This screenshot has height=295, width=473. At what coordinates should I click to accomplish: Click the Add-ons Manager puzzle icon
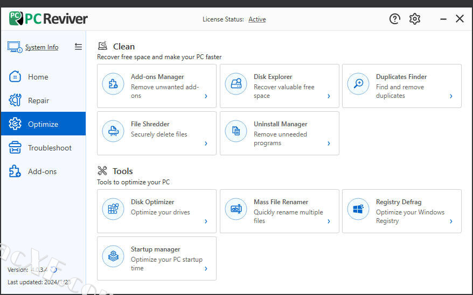[113, 84]
